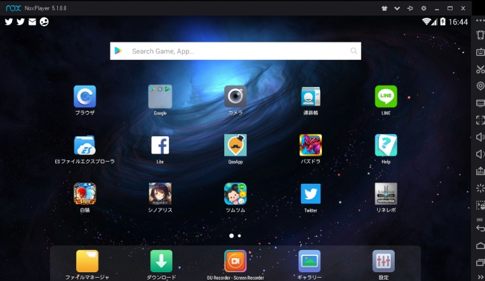Open keyboard control mapping in sidebar

[480, 52]
